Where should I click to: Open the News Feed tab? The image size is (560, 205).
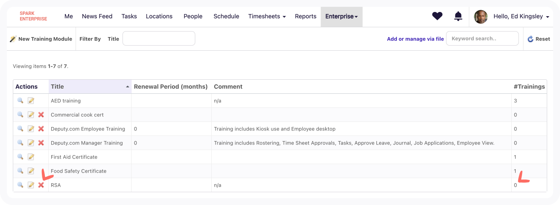point(97,16)
